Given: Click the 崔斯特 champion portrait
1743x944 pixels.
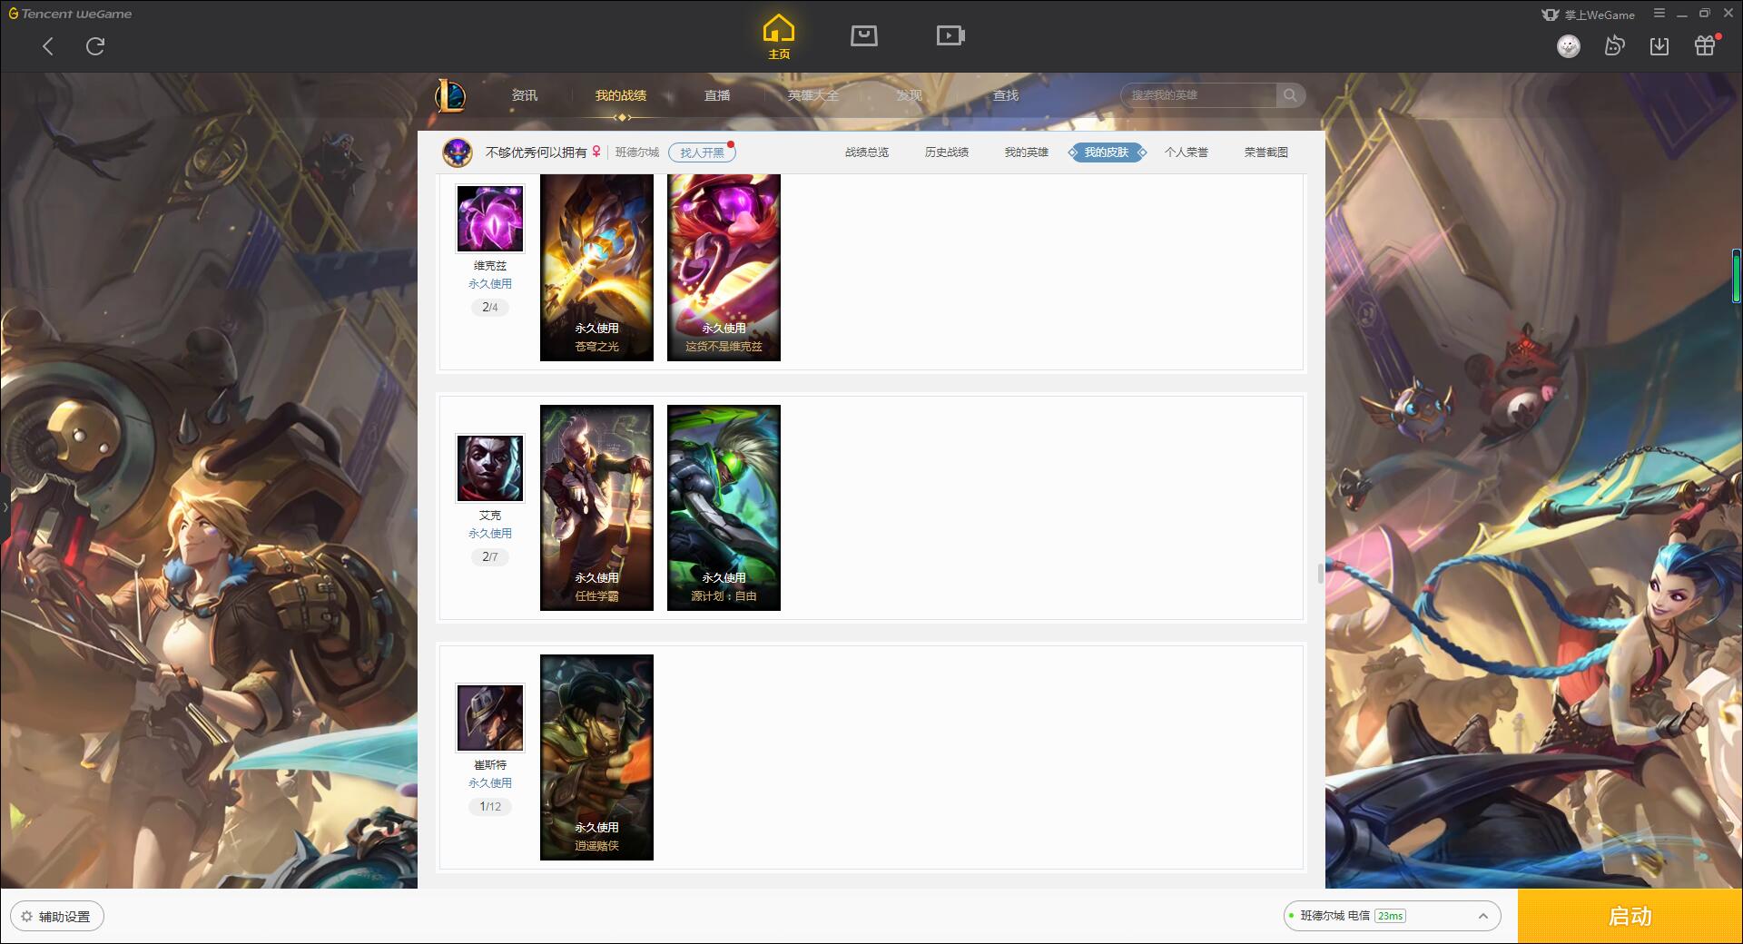Looking at the screenshot, I should click(490, 718).
